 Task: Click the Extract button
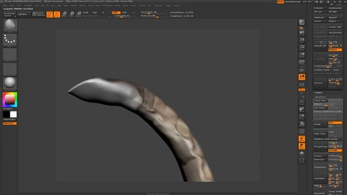click(320, 83)
